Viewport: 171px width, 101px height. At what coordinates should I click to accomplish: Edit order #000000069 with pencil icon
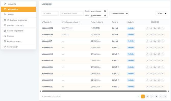click(x=147, y=48)
